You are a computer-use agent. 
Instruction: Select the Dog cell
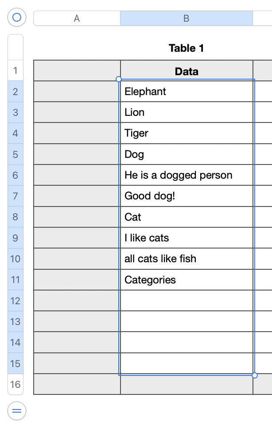click(187, 154)
